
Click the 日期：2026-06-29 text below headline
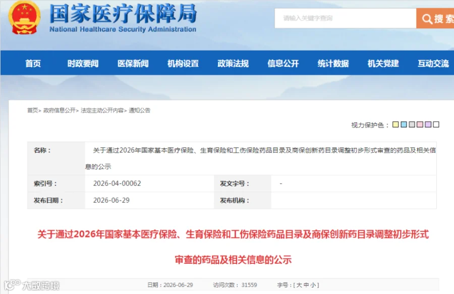tap(171, 285)
